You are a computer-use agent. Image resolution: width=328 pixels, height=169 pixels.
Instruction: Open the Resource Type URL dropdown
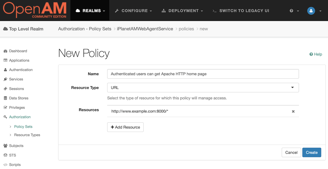click(x=203, y=88)
